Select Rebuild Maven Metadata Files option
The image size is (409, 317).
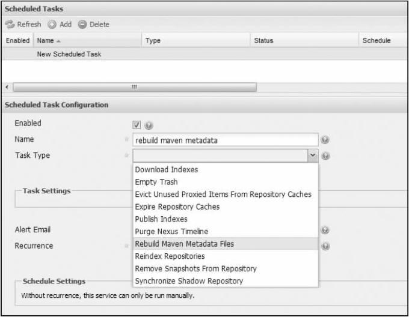coord(185,244)
